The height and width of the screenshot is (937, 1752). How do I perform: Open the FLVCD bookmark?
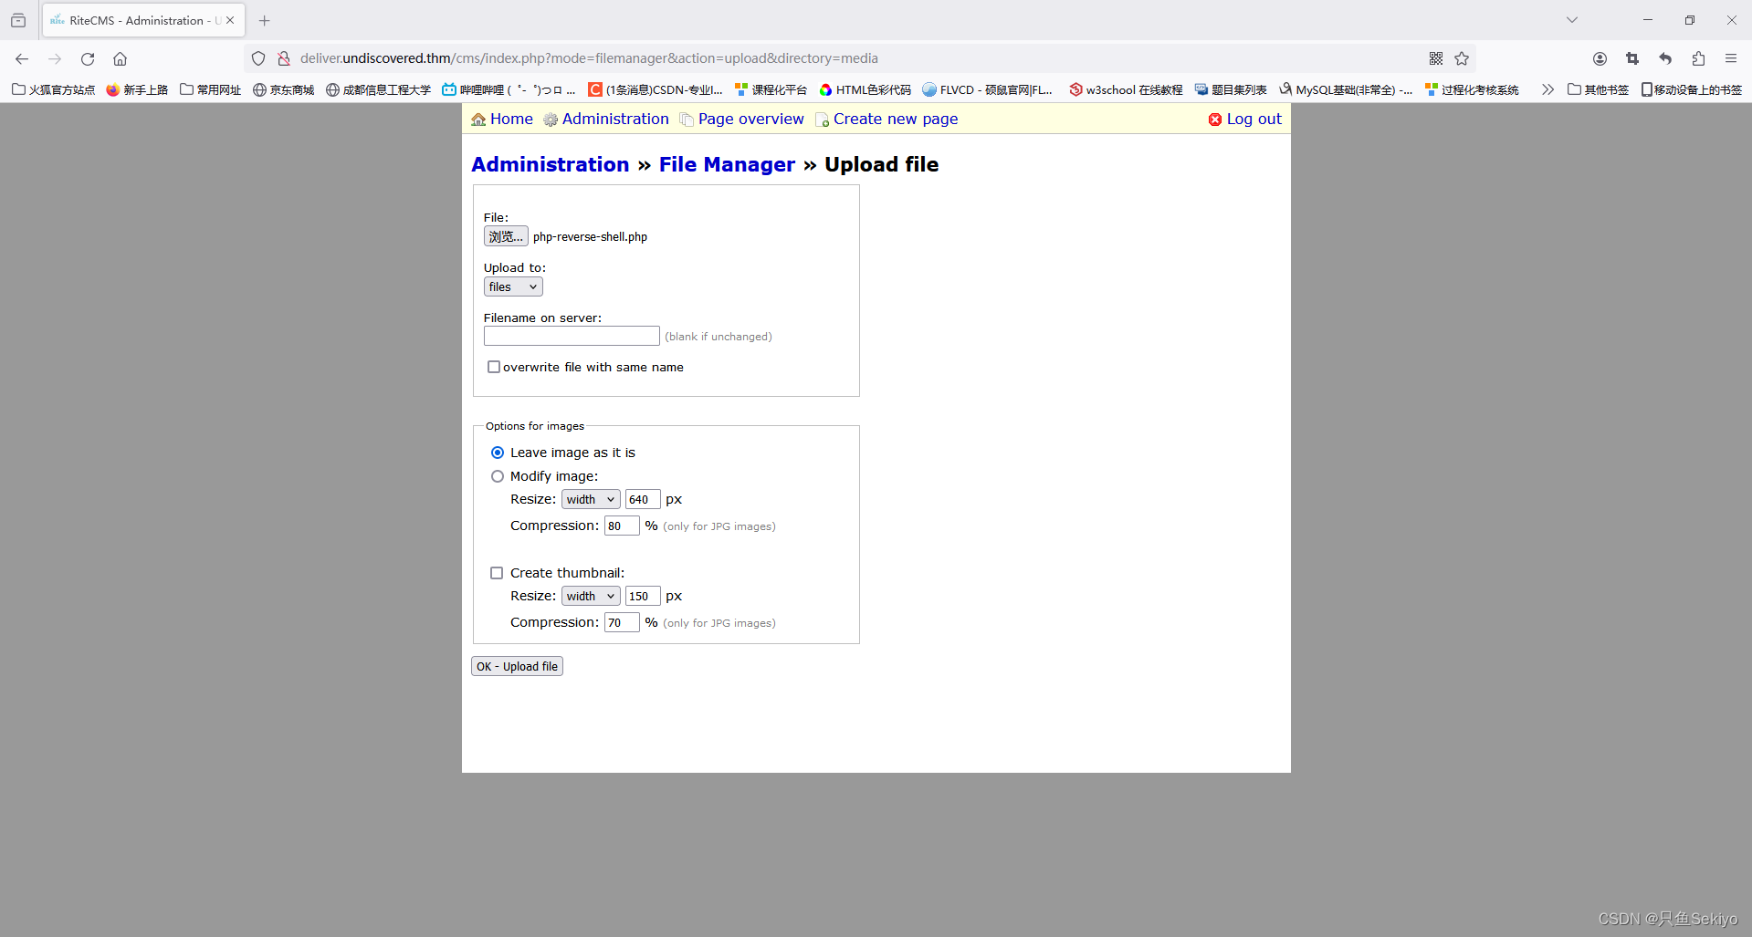tap(988, 89)
